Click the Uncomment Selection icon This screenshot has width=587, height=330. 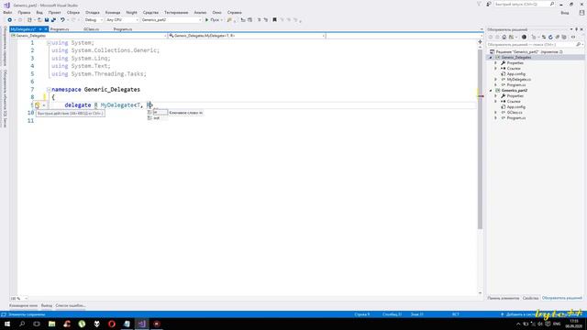tap(266, 20)
